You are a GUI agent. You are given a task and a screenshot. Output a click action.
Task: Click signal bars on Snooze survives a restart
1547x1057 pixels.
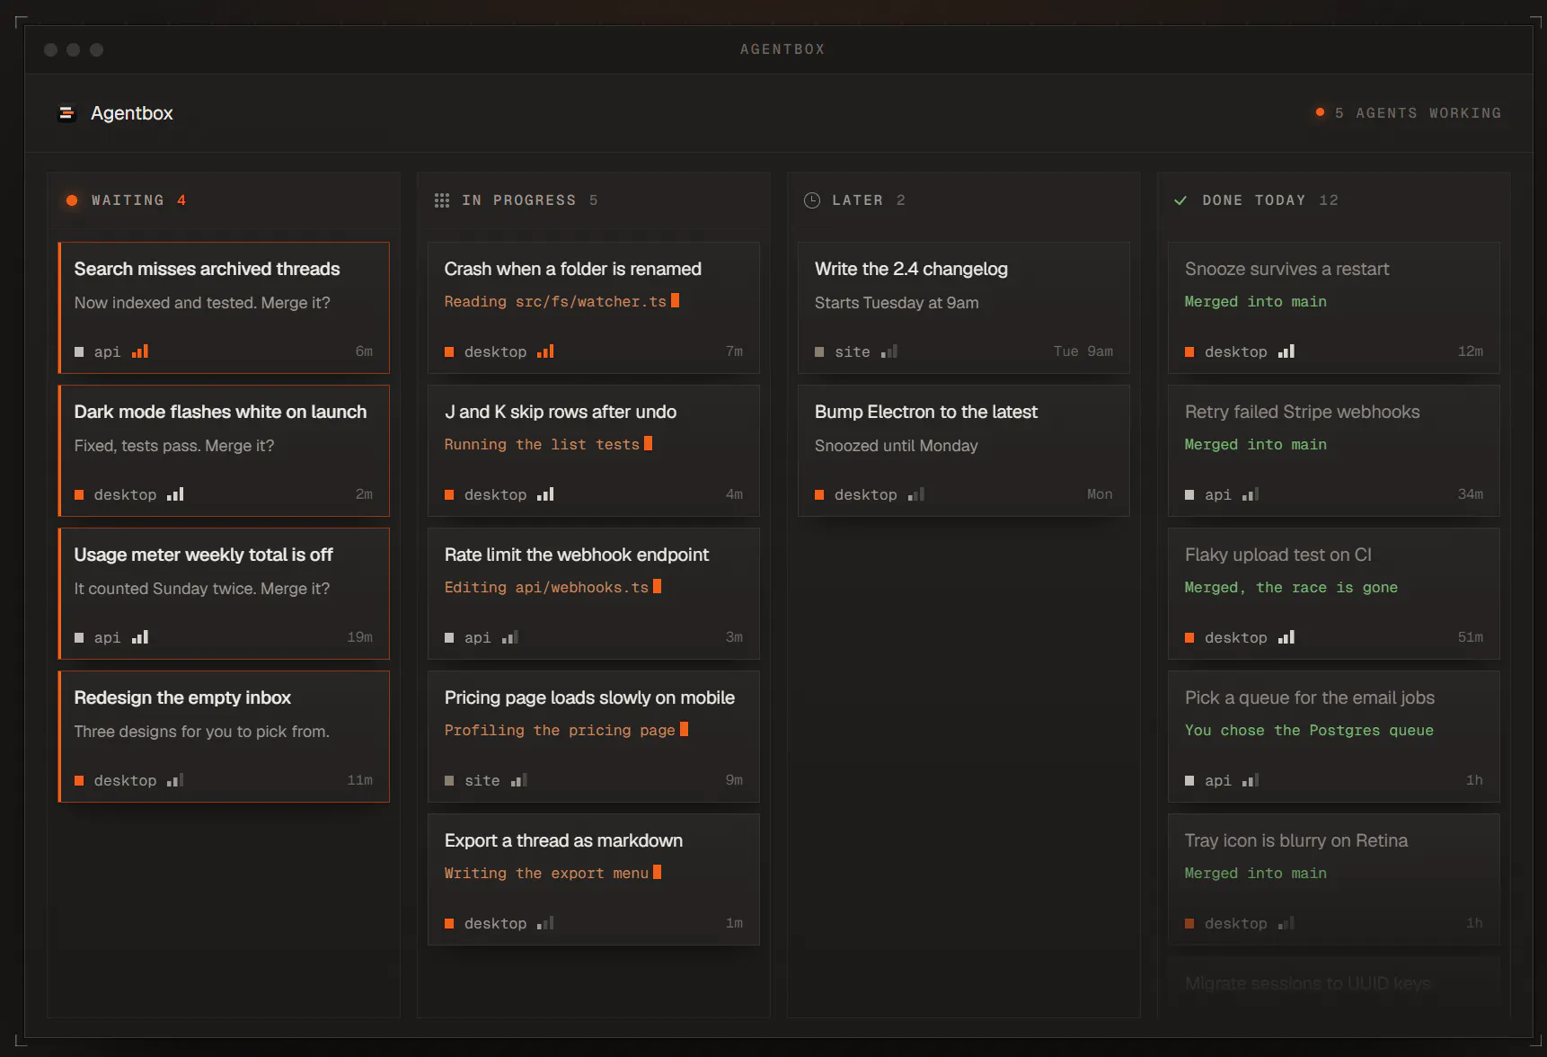pos(1286,351)
